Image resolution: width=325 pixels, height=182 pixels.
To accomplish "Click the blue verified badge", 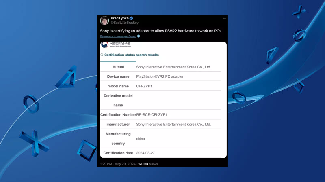I will 131,18.
